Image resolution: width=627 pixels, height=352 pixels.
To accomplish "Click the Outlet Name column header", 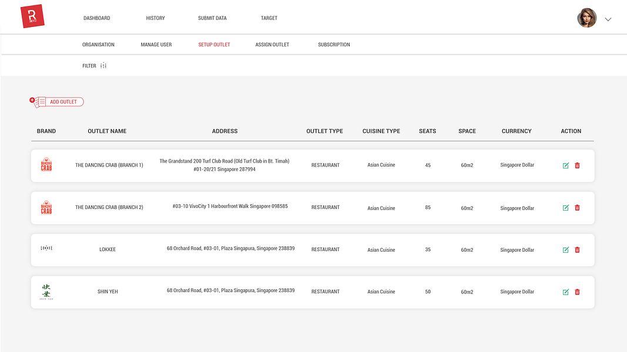I will pos(107,131).
